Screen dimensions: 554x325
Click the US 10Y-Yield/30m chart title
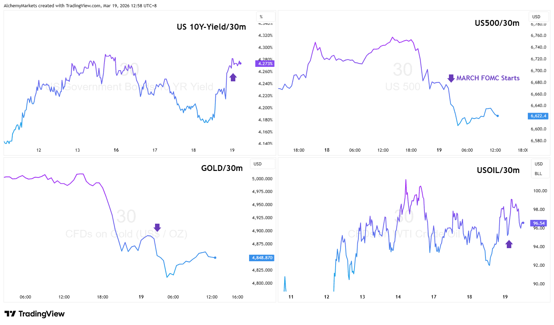tap(211, 27)
